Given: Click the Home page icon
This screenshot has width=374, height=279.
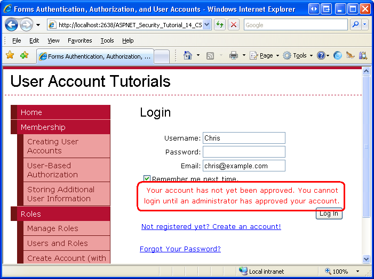Looking at the screenshot, I should (187, 55).
